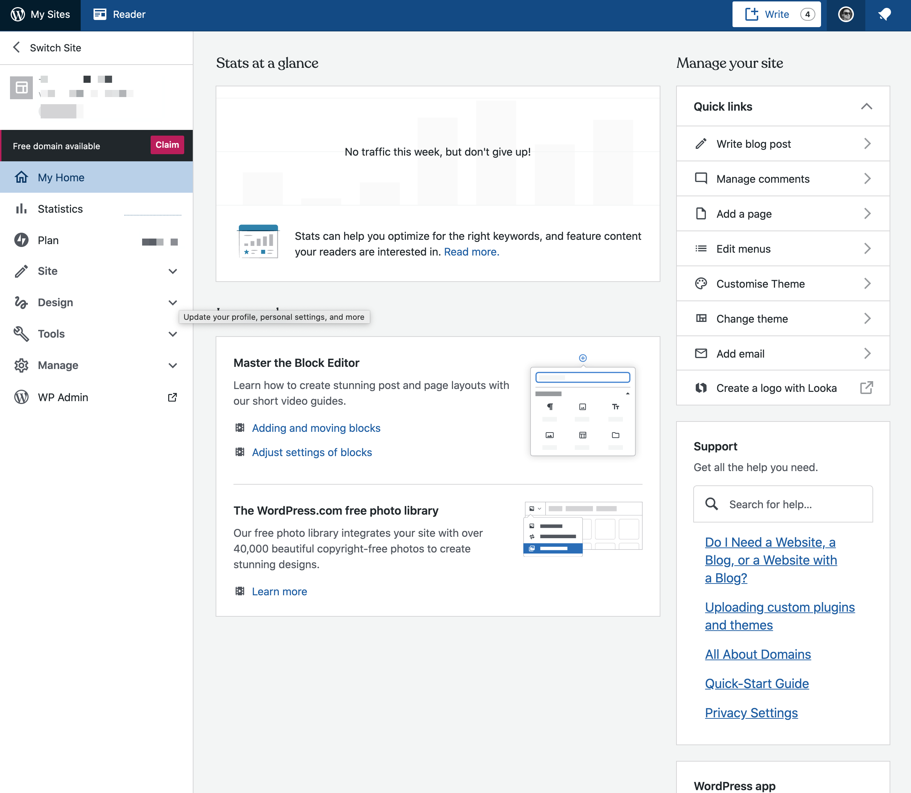This screenshot has width=911, height=793.
Task: Open Statistics in the sidebar
Action: pyautogui.click(x=96, y=208)
